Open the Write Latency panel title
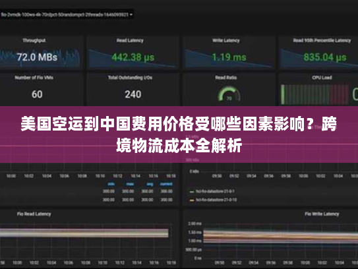The width and height of the screenshot is (358, 269). click(226, 40)
